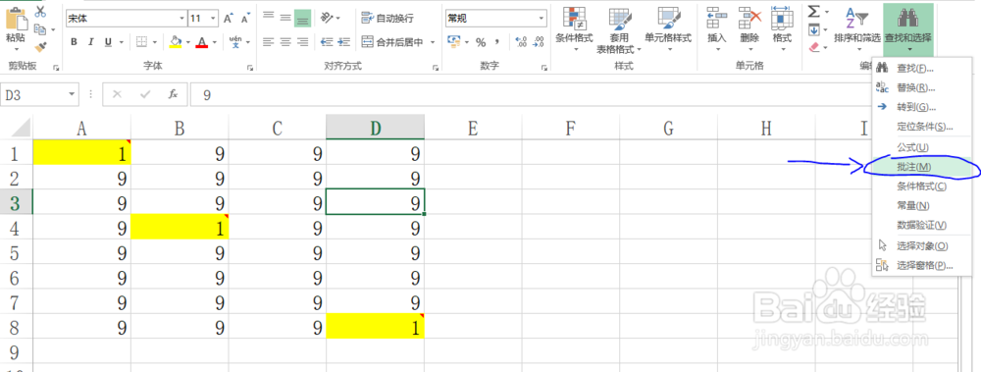981x372 pixels.
Task: Open the Name Box D3 dropdown
Action: coord(72,94)
